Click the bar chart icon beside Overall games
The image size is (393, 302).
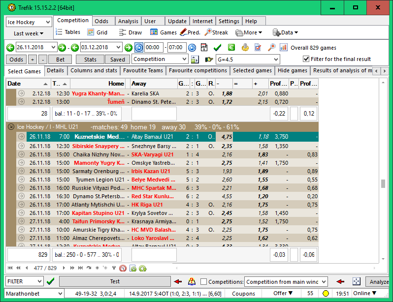pyautogui.click(x=284, y=48)
